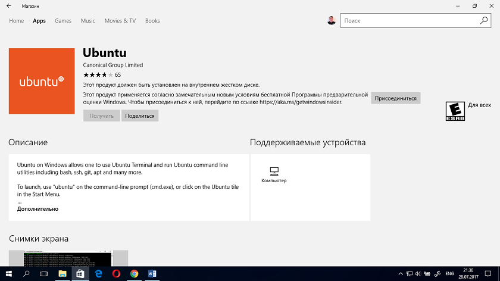Open the Action Center notifications icon

pyautogui.click(x=488, y=274)
